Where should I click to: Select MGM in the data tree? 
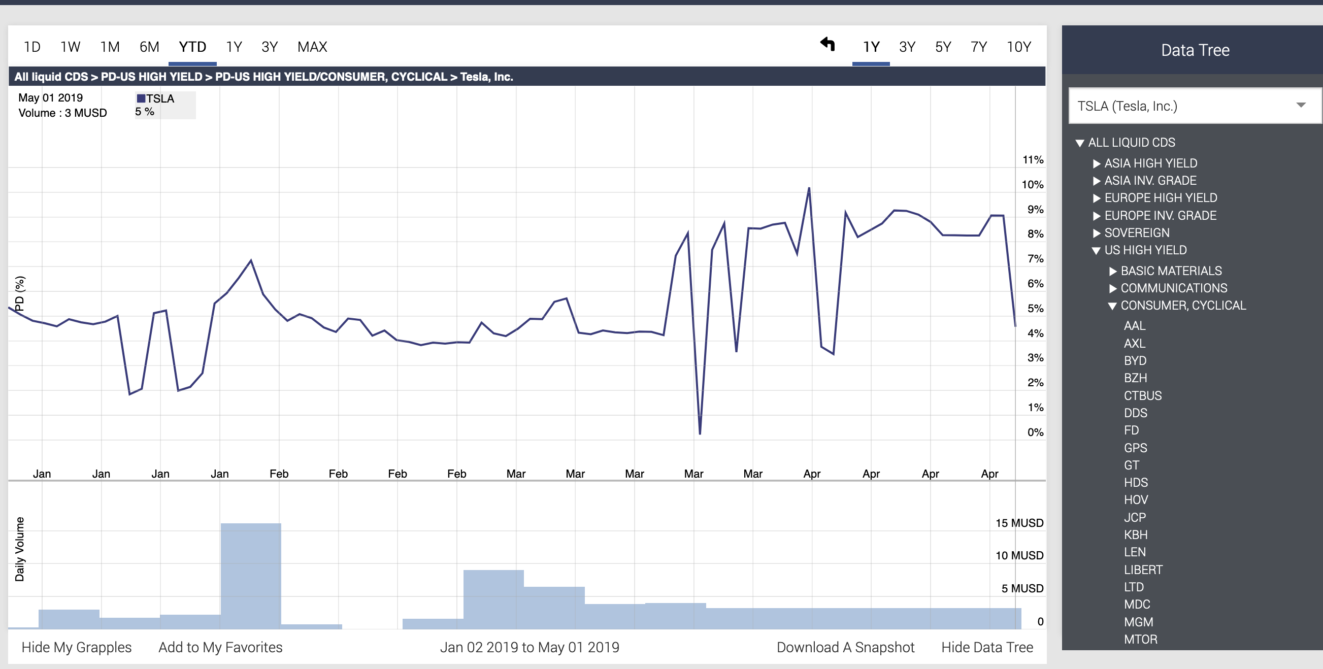tap(1138, 622)
